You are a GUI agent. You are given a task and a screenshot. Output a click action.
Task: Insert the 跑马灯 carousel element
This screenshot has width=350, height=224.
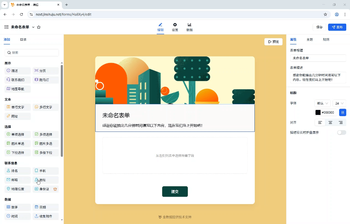coord(46,80)
